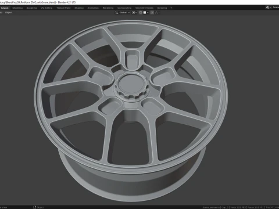The height and width of the screenshot is (209, 279).
Task: Add a new workspace with the plus button
Action: pyautogui.click(x=171, y=8)
